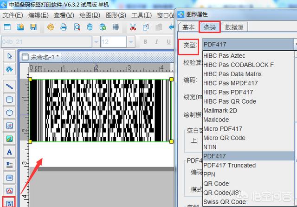The height and width of the screenshot is (207, 297).
Task: Open the 工具(T) menu
Action: pos(141,15)
